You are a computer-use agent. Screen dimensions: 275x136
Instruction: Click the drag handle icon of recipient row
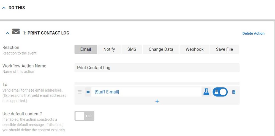[80, 92]
